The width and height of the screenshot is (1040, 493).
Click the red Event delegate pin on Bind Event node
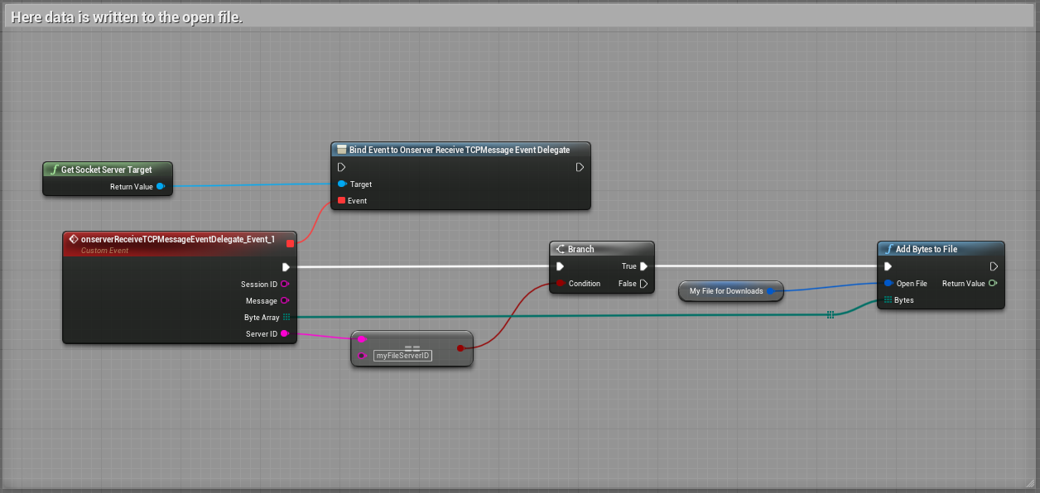coord(341,201)
